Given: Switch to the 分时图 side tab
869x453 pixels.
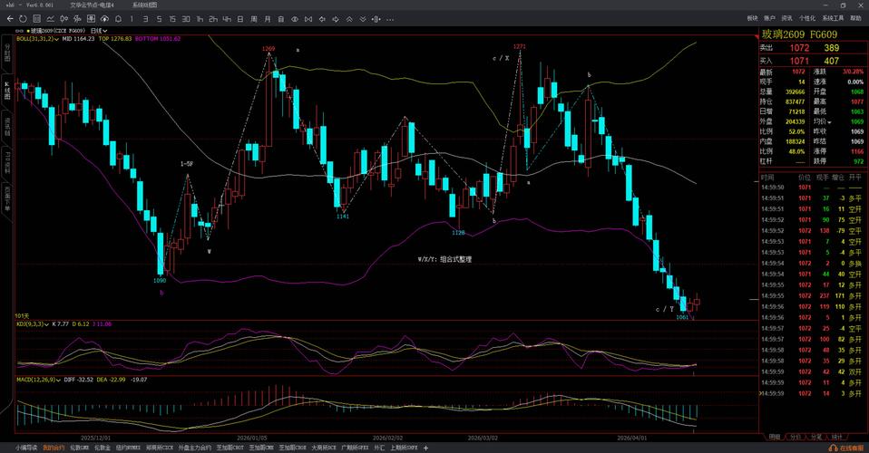Looking at the screenshot, I should pos(7,53).
